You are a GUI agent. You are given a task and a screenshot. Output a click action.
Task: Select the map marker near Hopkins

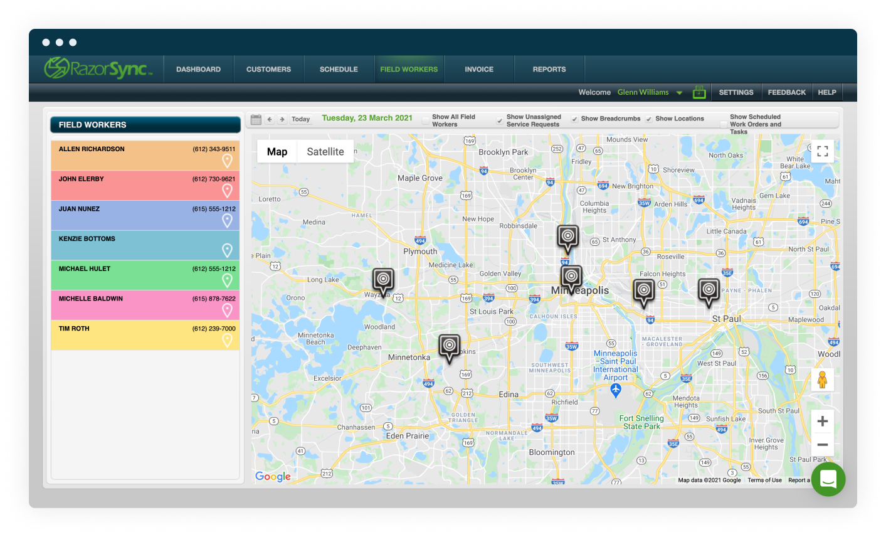coord(449,348)
